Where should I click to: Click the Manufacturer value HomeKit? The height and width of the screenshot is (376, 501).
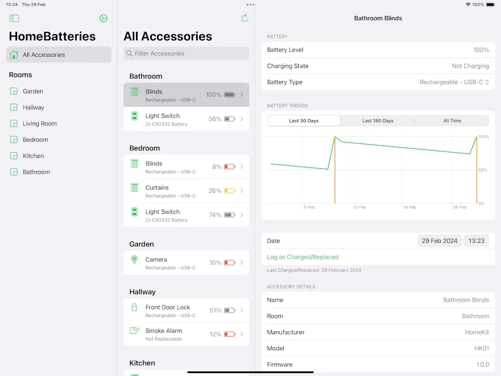(477, 332)
